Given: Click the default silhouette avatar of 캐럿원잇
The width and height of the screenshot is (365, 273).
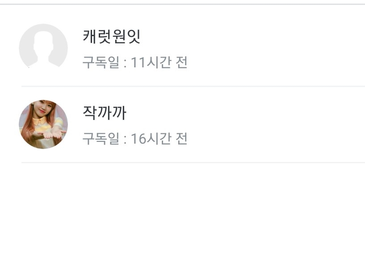Looking at the screenshot, I should pos(43,47).
